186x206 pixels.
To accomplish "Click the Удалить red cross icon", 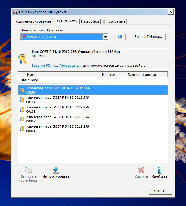I will (x=141, y=170).
